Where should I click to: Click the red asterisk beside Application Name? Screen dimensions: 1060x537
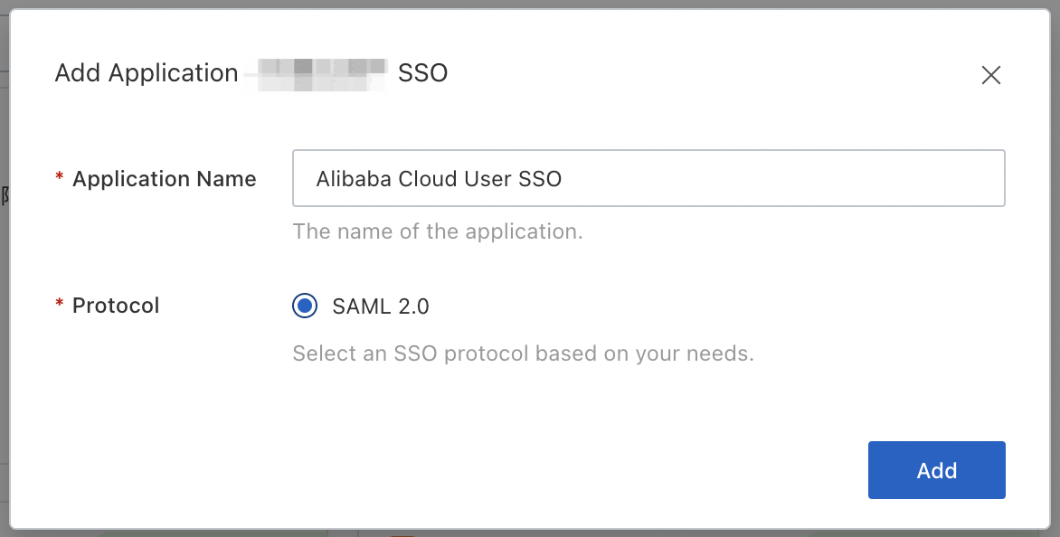click(60, 179)
